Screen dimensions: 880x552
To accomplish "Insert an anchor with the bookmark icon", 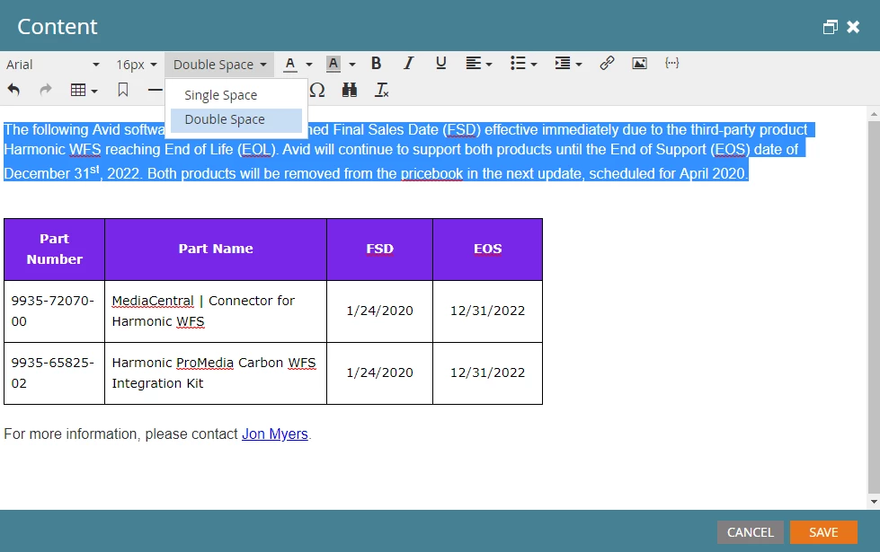I will click(123, 90).
